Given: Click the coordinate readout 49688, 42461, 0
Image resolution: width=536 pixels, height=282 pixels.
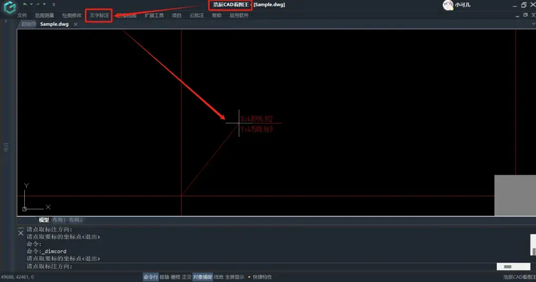Looking at the screenshot, I should [x=17, y=277].
